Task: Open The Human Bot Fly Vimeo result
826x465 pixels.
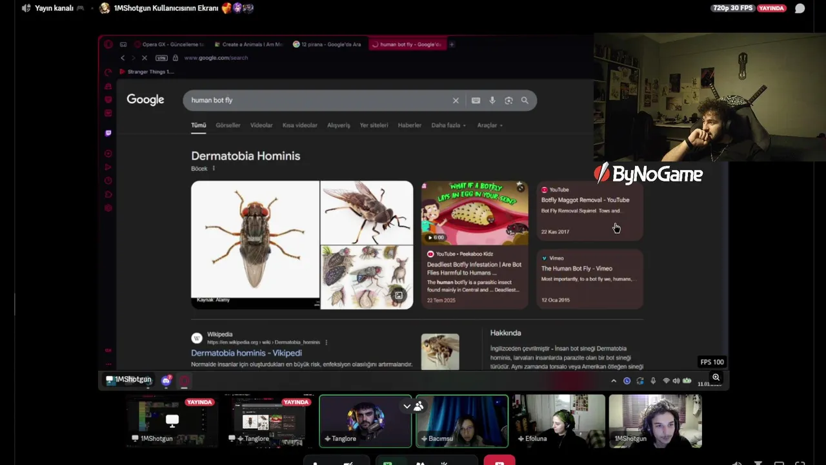Action: pyautogui.click(x=590, y=279)
